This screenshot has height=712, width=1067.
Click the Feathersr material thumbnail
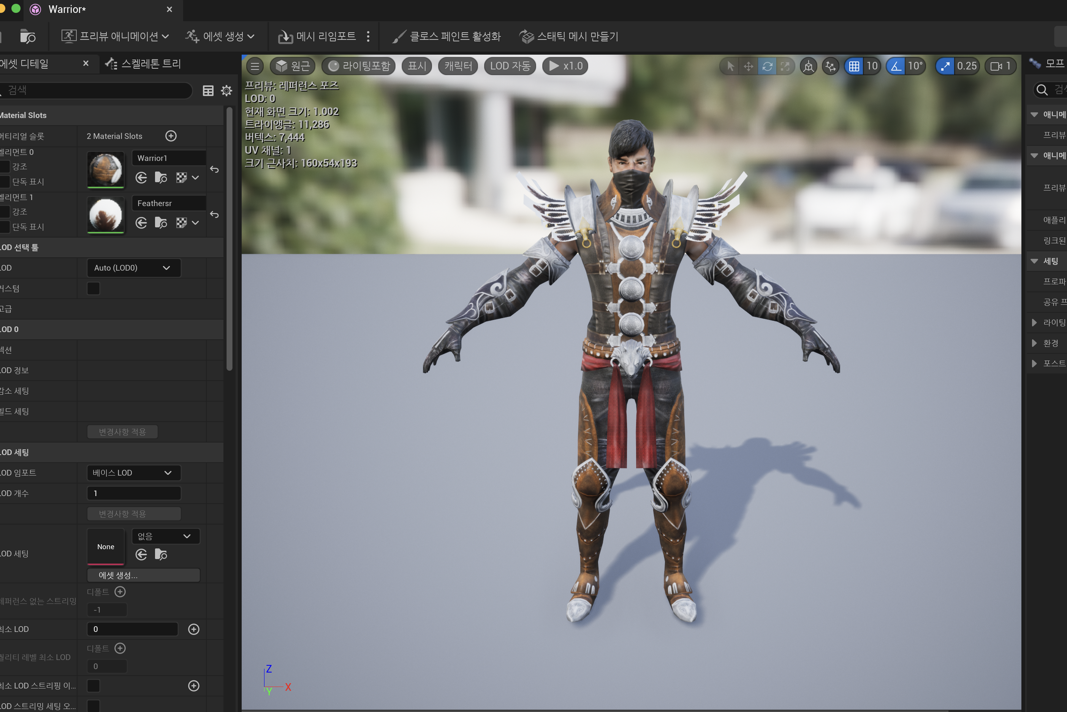(106, 215)
